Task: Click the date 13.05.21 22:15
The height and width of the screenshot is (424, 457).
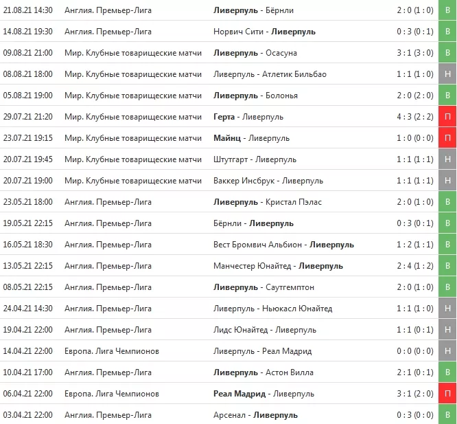Action: point(28,266)
